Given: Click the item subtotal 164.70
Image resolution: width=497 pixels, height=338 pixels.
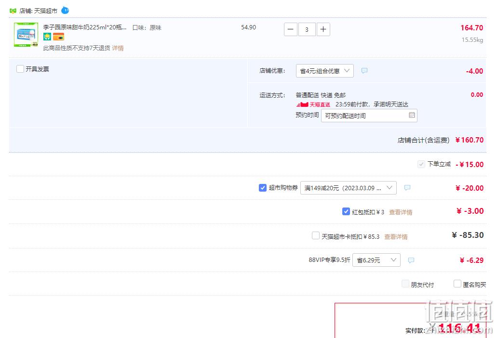Looking at the screenshot, I should pos(472,28).
